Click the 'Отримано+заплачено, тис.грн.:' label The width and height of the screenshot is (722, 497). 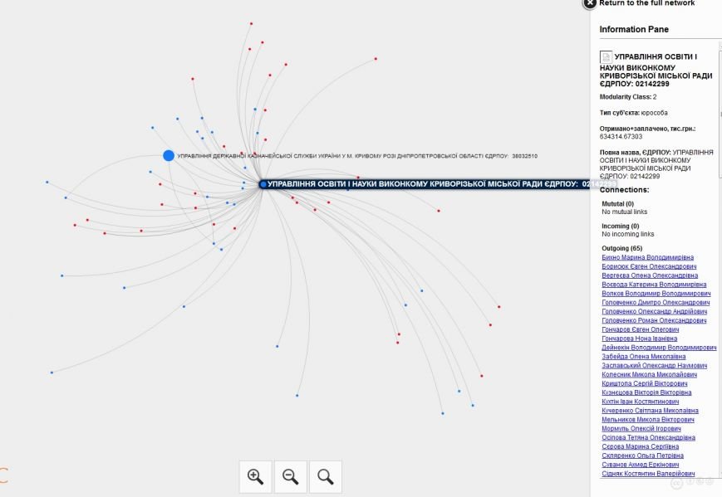647,129
